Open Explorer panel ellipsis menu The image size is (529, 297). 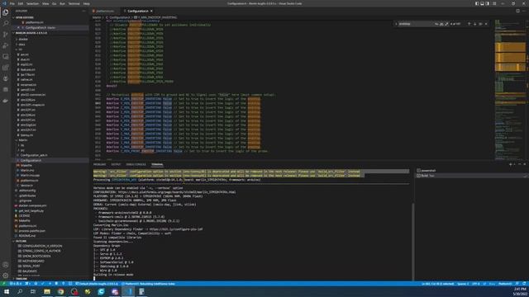click(x=83, y=11)
